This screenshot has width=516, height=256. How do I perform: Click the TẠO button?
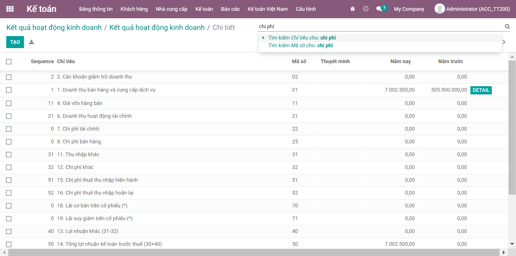pyautogui.click(x=15, y=42)
